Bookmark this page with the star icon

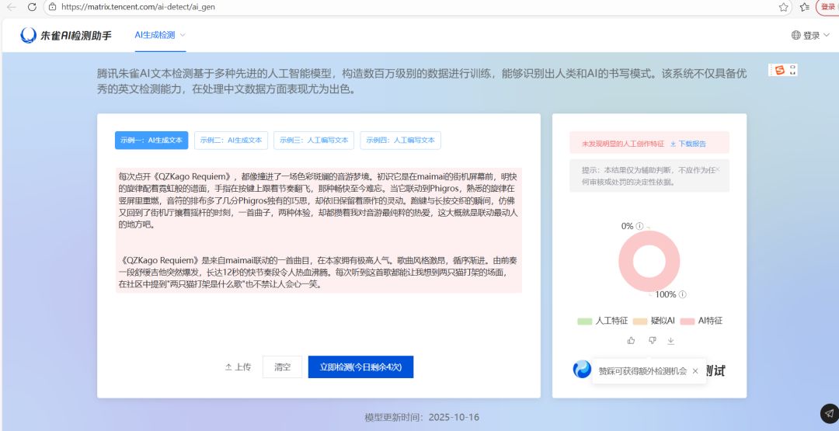(x=783, y=7)
